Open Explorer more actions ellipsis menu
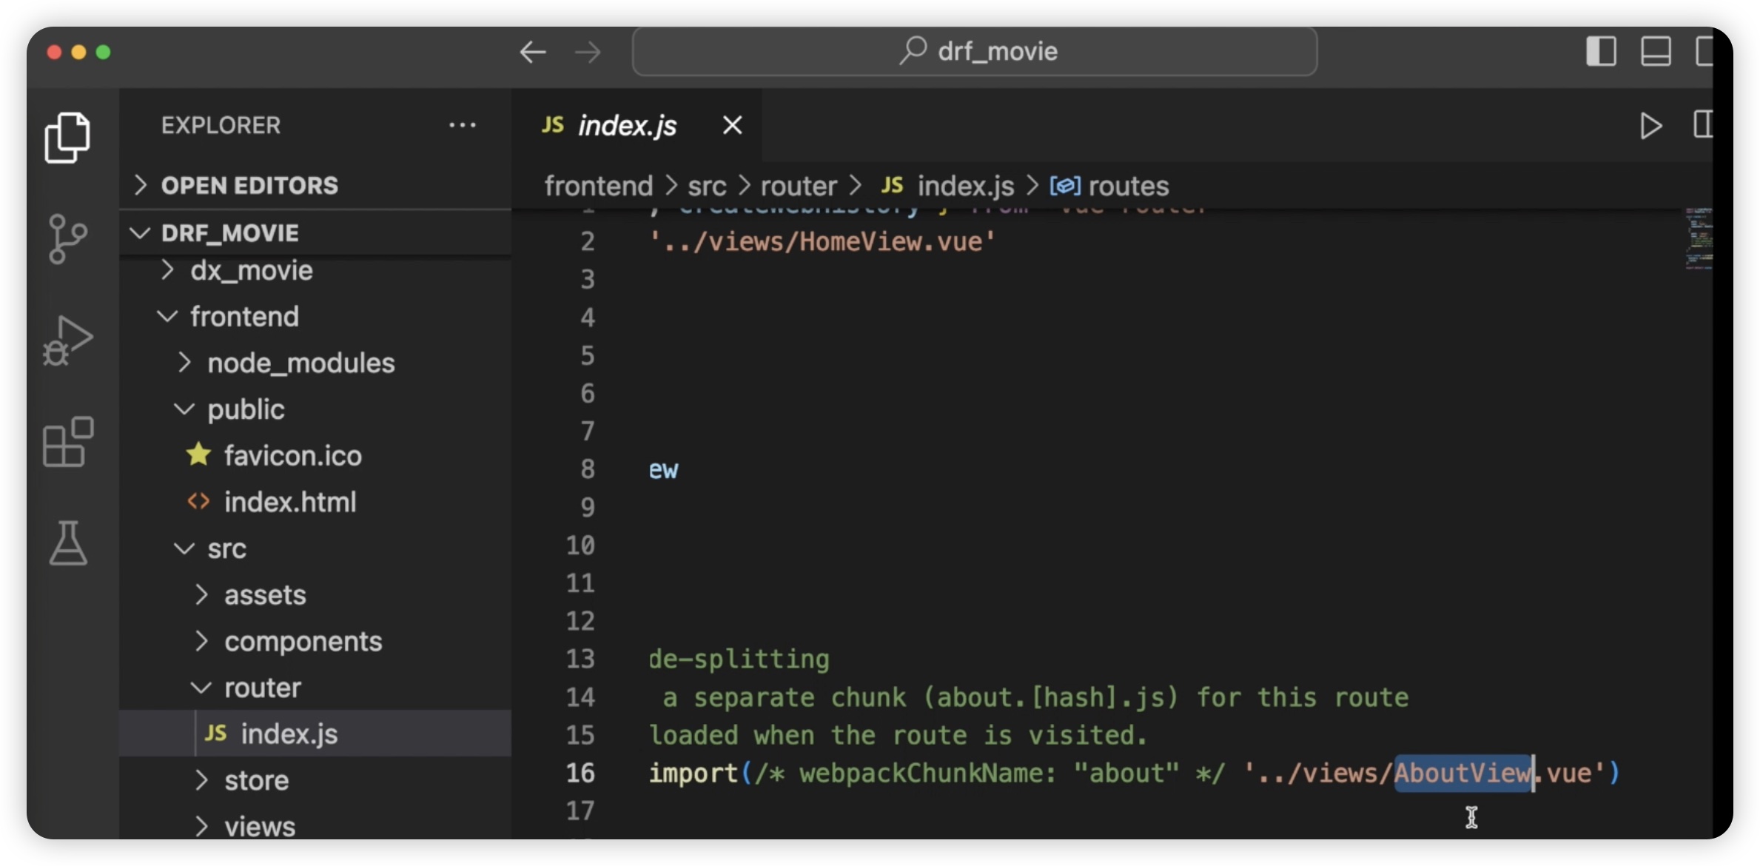Image resolution: width=1760 pixels, height=866 pixels. click(462, 125)
